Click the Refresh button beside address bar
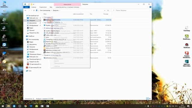 (x=108, y=10)
